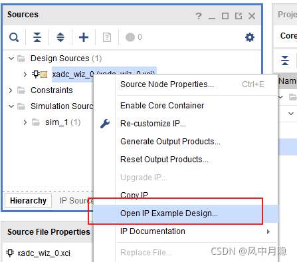
Task: Click the messages indicator showing 0
Action: [x=134, y=37]
